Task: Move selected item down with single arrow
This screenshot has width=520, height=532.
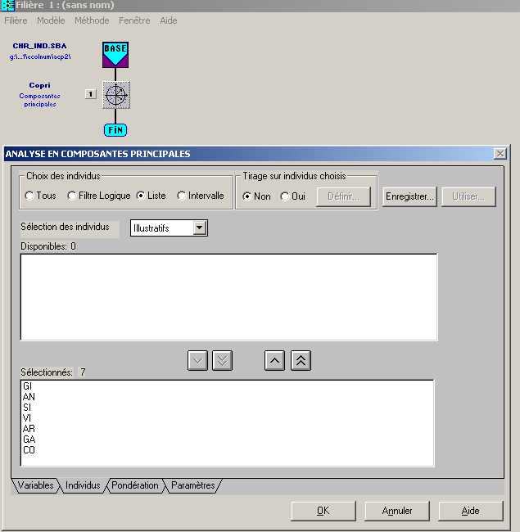Action: (x=197, y=360)
